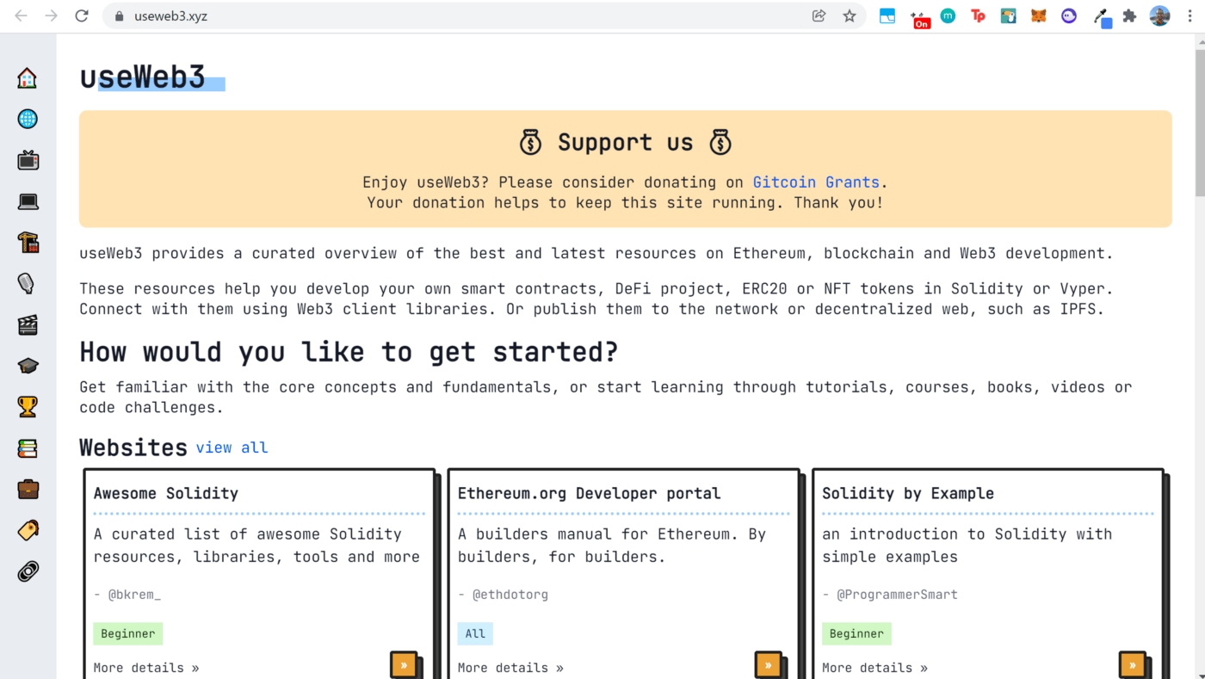
Task: Open the television sidebar icon
Action: point(28,160)
